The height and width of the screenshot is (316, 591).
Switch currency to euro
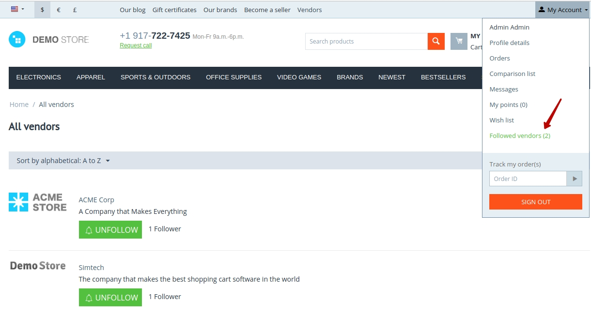click(x=59, y=10)
